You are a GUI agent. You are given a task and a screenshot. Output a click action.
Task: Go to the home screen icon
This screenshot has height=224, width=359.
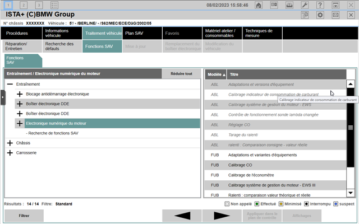tap(259, 5)
